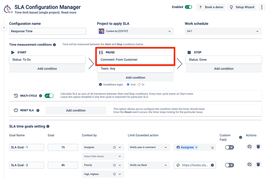Add condition under Pause

[135, 78]
